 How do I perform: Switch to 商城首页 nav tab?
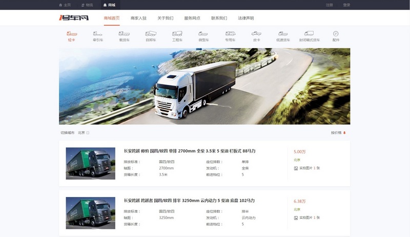tap(112, 18)
